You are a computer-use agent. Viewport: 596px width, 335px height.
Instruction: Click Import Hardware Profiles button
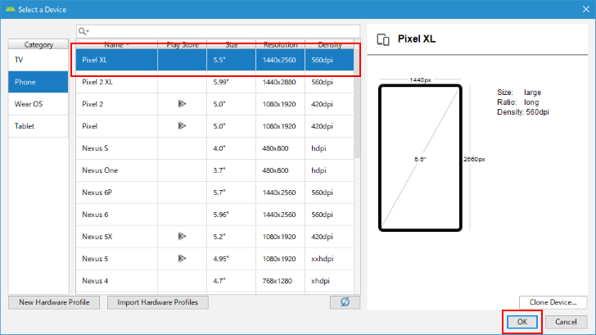click(158, 302)
